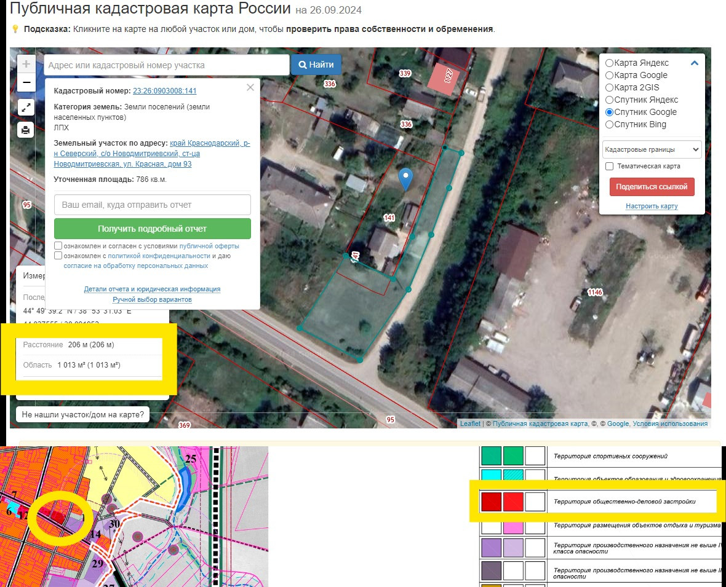This screenshot has height=587, width=726.
Task: Click the magnifier icon in Найти button
Action: coord(302,65)
